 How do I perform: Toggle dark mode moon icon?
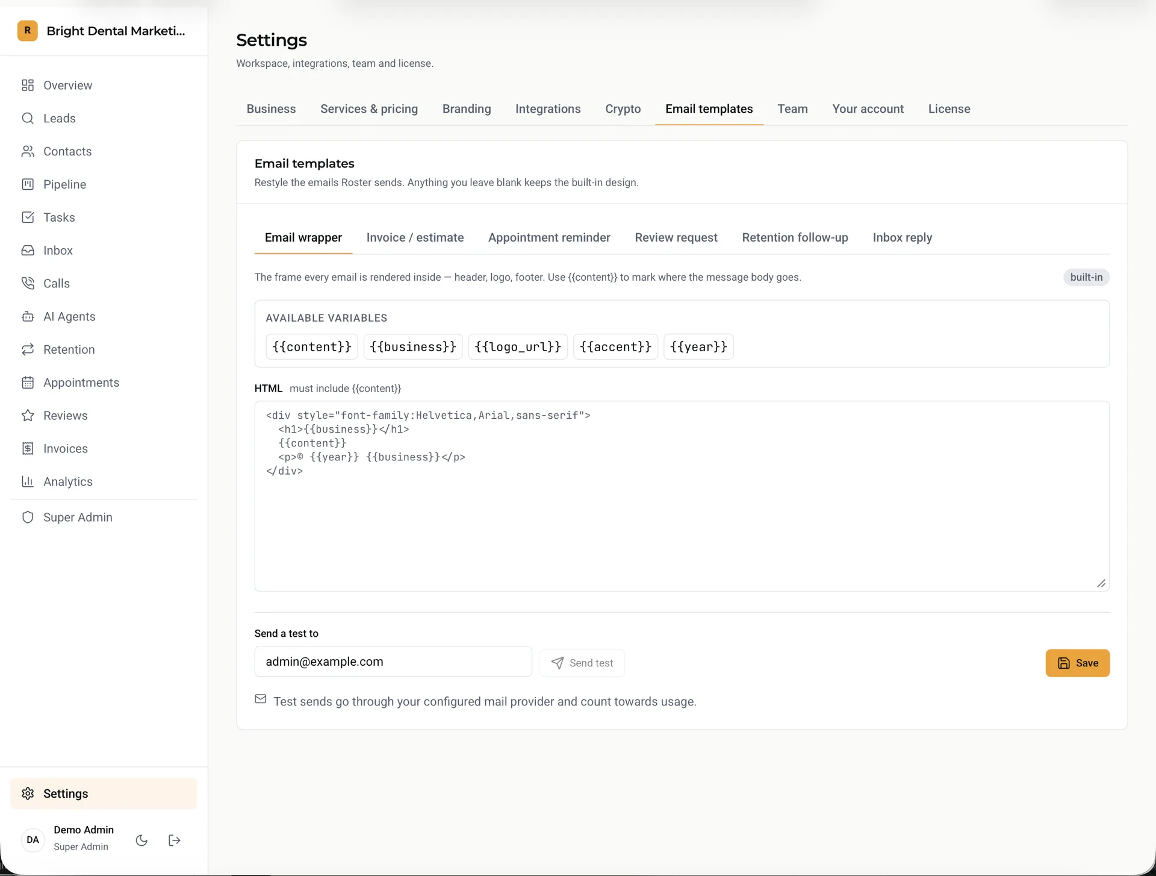coord(141,840)
